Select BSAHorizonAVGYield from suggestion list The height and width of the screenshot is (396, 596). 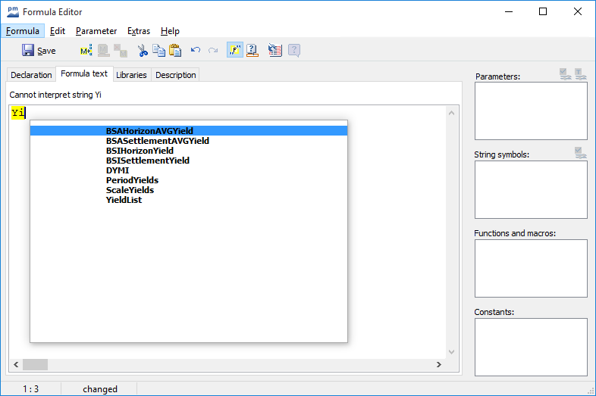click(149, 131)
